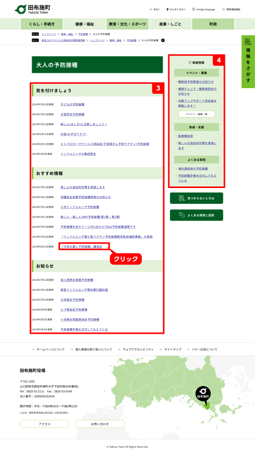Open 「子供の薬と予防接種」講演会 link
Viewport: 255px width, 454px height.
82,247
